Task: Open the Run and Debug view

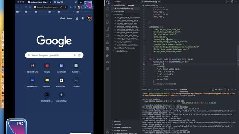Action: [108, 22]
